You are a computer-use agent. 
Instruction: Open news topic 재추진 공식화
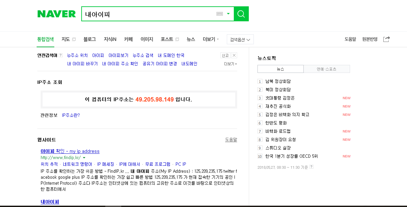(278, 106)
